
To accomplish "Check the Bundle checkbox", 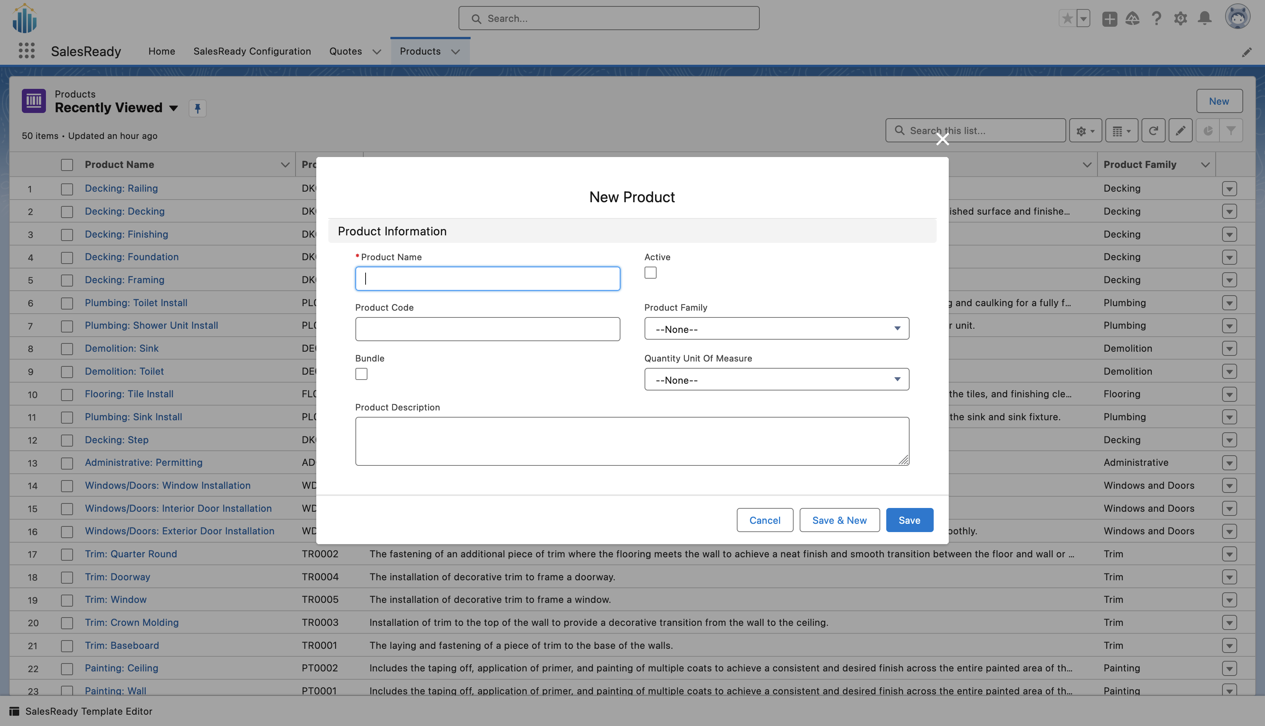I will (361, 374).
